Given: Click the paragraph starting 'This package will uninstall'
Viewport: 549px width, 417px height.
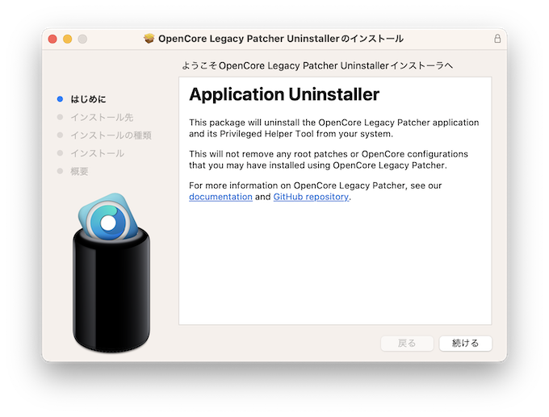Looking at the screenshot, I should point(334,128).
